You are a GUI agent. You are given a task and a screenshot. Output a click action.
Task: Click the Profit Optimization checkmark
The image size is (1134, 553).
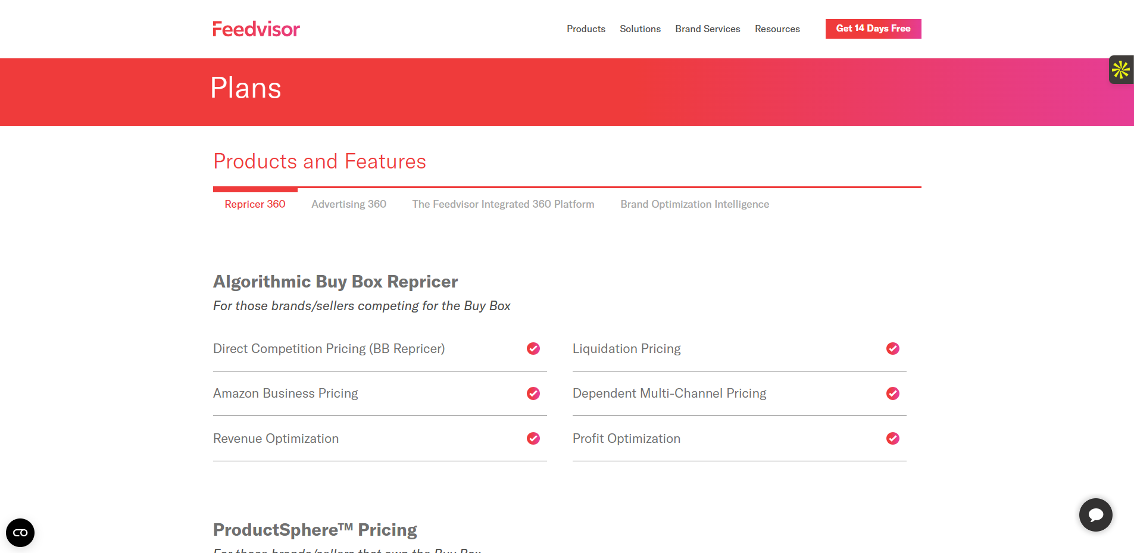click(x=893, y=439)
